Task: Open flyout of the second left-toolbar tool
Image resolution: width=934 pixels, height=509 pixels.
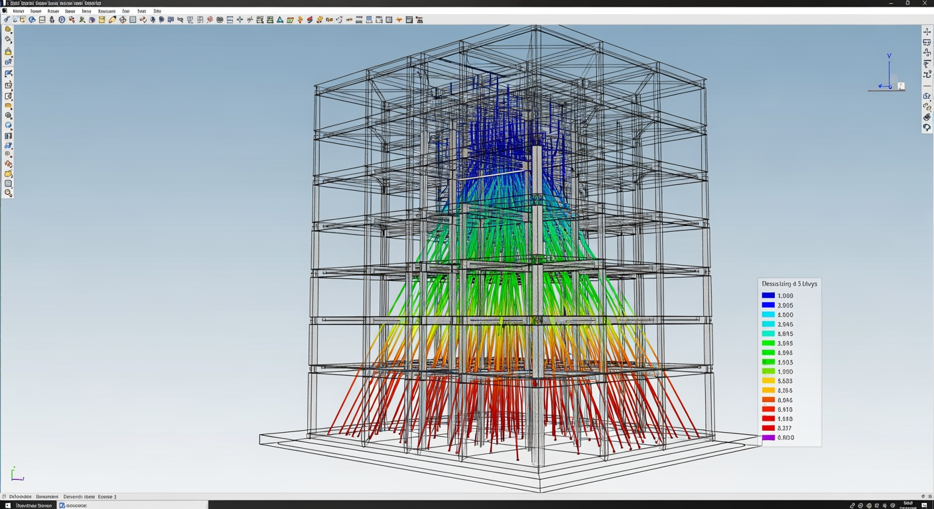Action: [x=13, y=43]
